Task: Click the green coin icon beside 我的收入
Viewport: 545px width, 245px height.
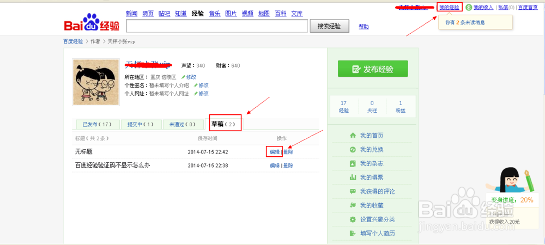Action: (469, 7)
